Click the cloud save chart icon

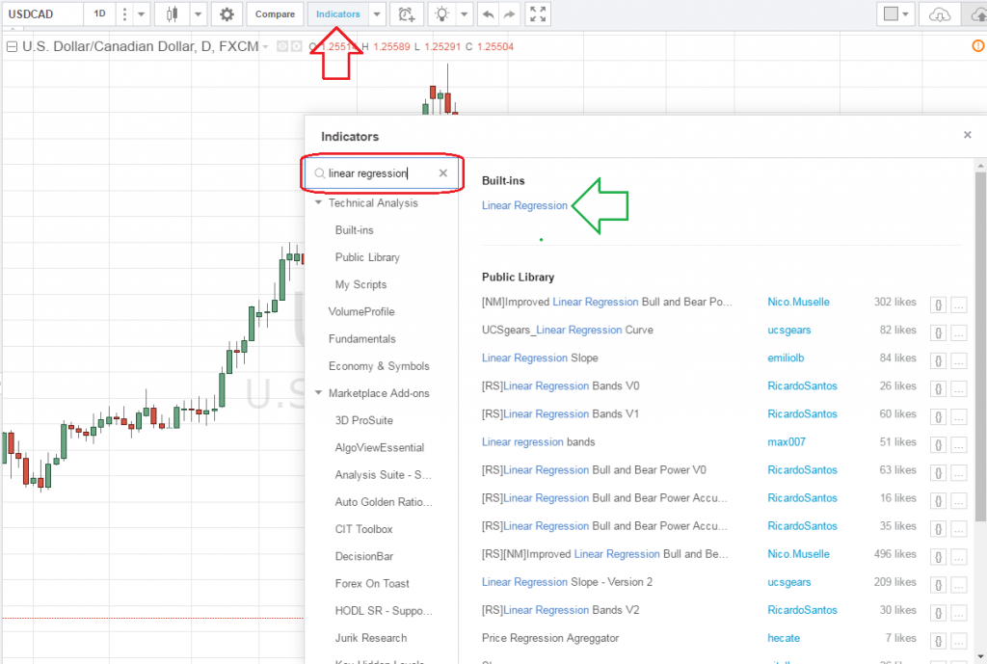tap(939, 13)
